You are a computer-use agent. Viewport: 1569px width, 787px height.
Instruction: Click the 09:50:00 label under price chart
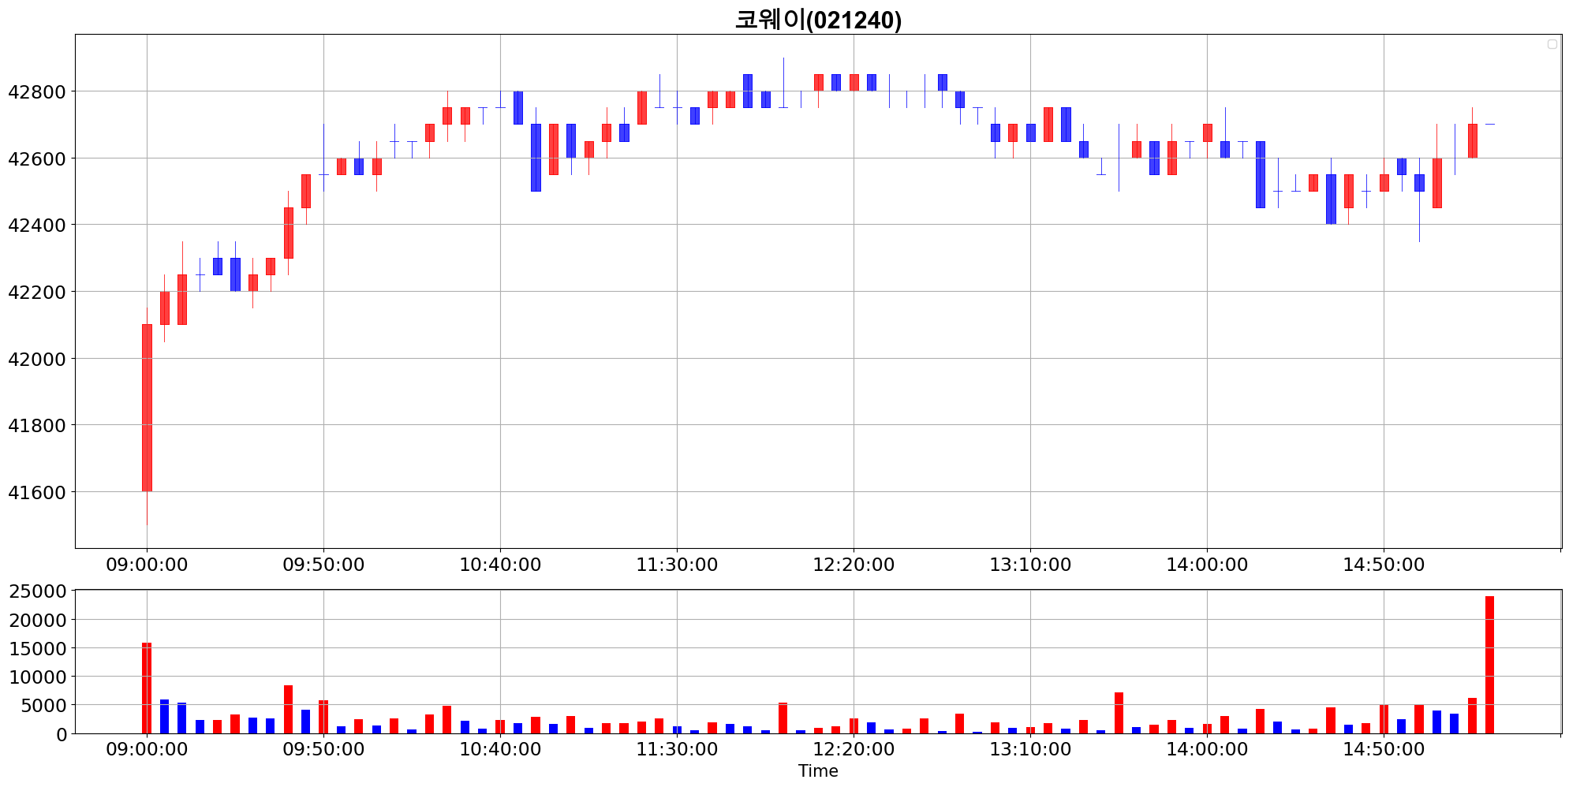[323, 565]
